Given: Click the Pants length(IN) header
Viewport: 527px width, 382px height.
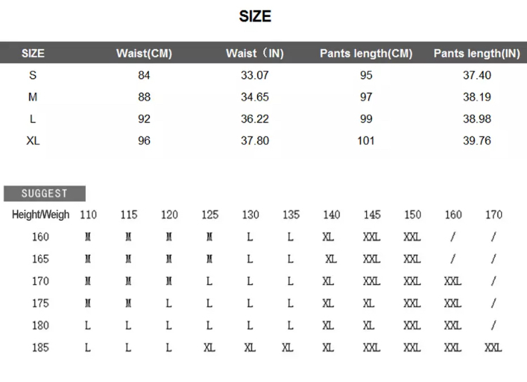Looking at the screenshot, I should pyautogui.click(x=476, y=53).
